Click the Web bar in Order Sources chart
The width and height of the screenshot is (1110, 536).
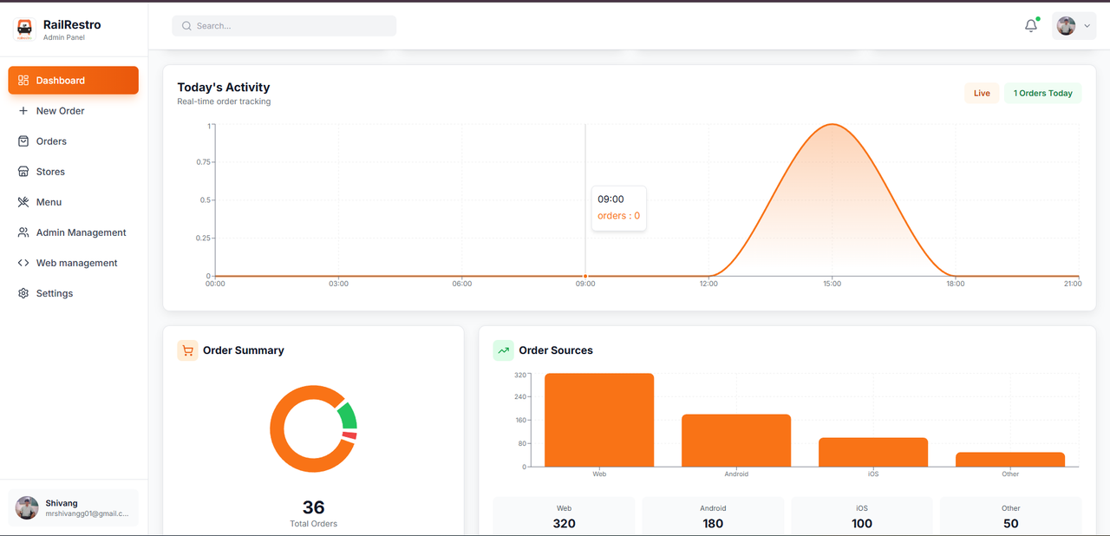point(598,421)
